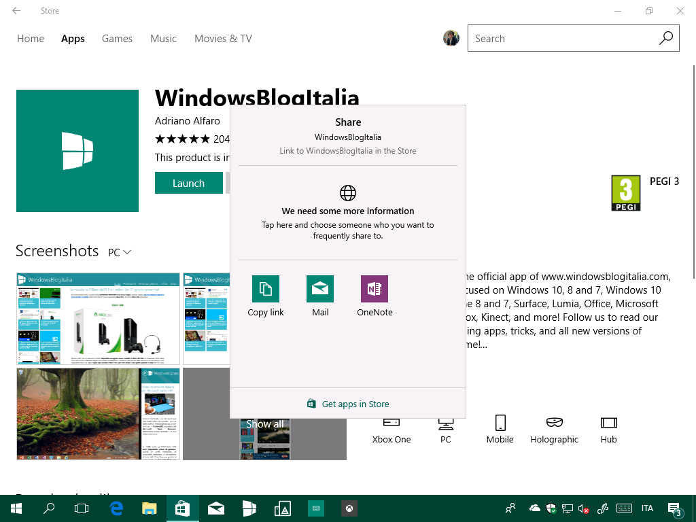
Task: Click the OneDrive cloud tray icon
Action: (534, 508)
